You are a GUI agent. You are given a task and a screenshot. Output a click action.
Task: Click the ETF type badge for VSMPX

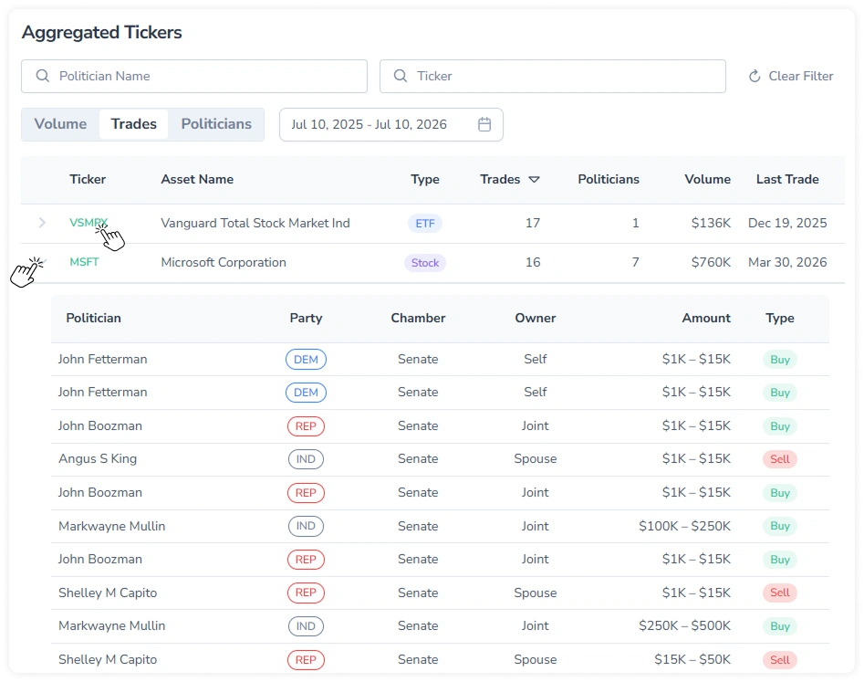[x=425, y=224]
